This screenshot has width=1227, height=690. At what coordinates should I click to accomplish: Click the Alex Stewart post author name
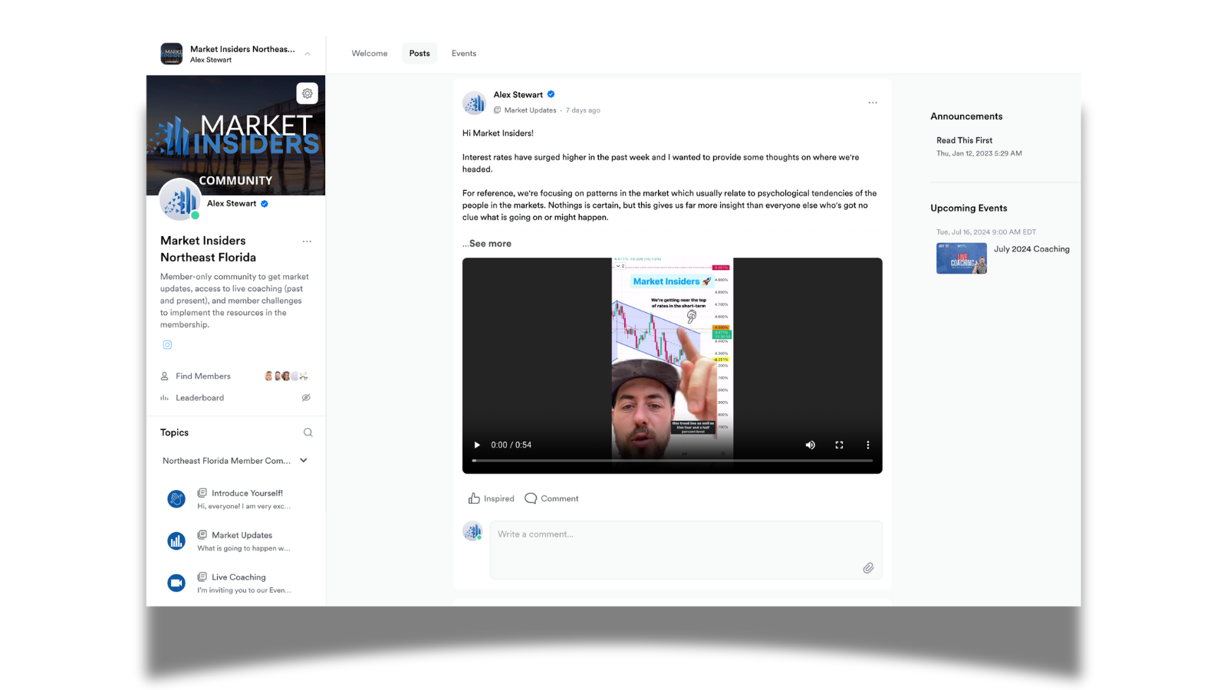pos(518,95)
